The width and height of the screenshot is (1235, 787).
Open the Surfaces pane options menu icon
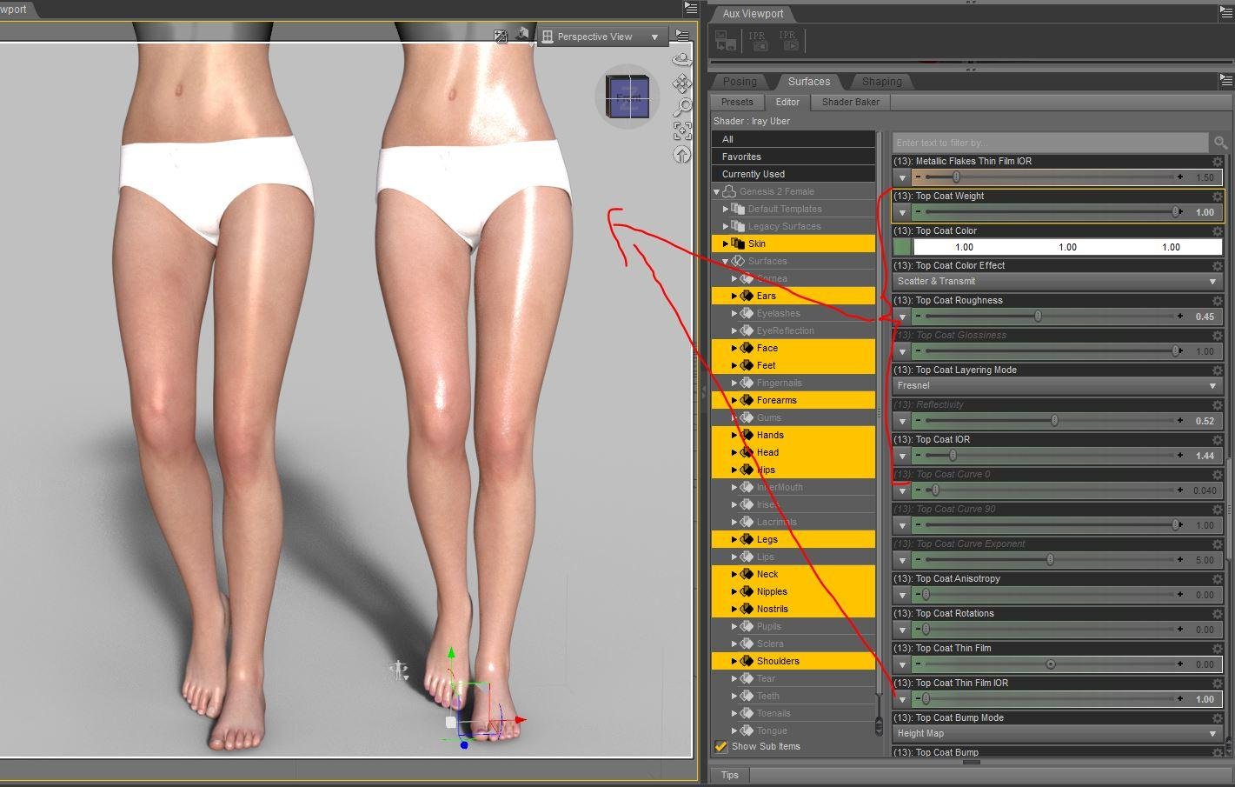1225,80
